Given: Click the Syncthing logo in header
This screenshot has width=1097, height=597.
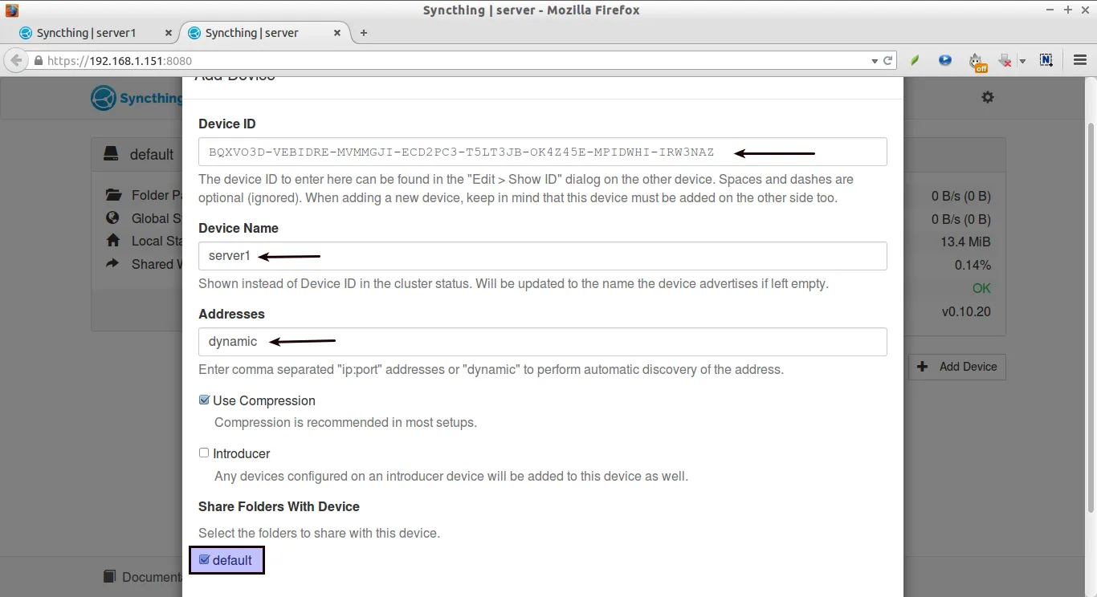Looking at the screenshot, I should [104, 98].
